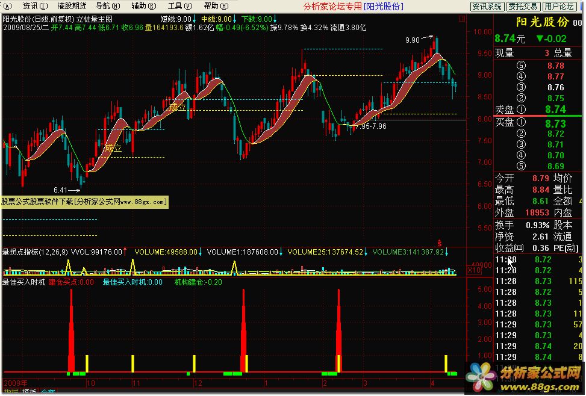Click the 2009/08/25/二 date in header
586x396 pixels.
coord(26,28)
